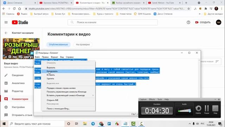Open the Effects menu in recorder
Image resolution: width=225 pixels, height=127 pixels.
click(x=152, y=99)
